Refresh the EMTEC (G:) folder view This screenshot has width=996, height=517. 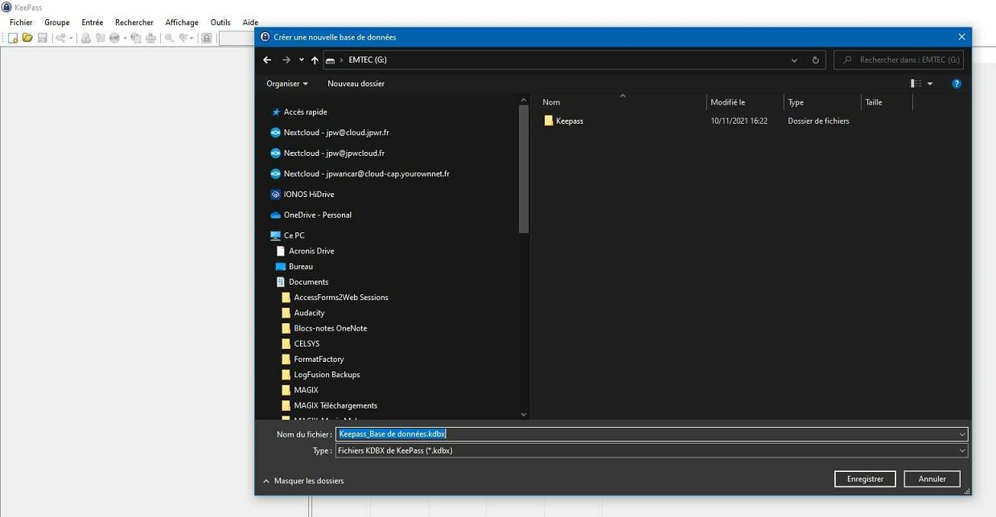pyautogui.click(x=815, y=59)
